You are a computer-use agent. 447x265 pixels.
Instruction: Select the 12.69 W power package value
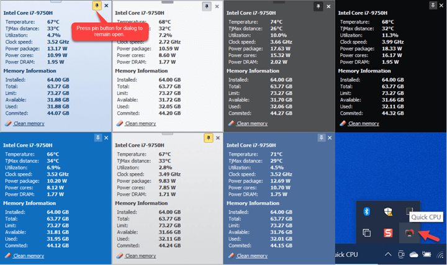coord(280,181)
